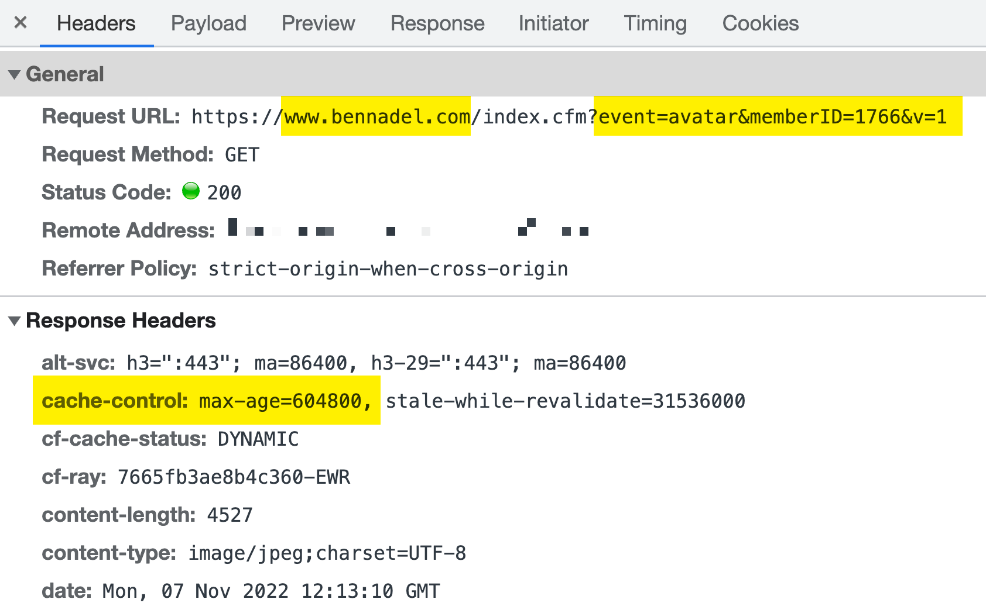Click the General section heading

65,74
